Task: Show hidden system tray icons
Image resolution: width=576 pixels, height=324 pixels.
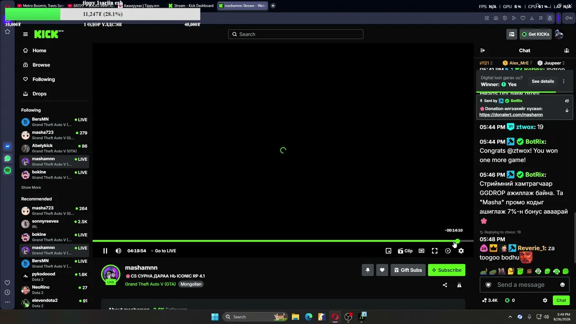Action: click(x=510, y=317)
